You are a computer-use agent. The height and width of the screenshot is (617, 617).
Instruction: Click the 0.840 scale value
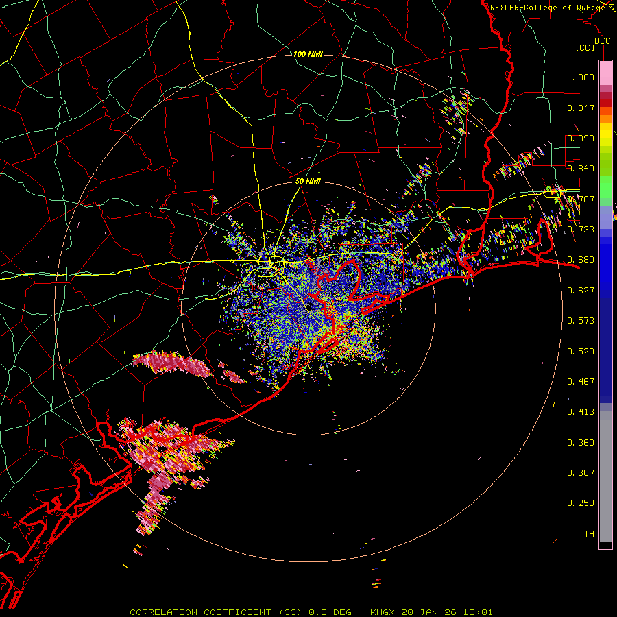pyautogui.click(x=581, y=169)
